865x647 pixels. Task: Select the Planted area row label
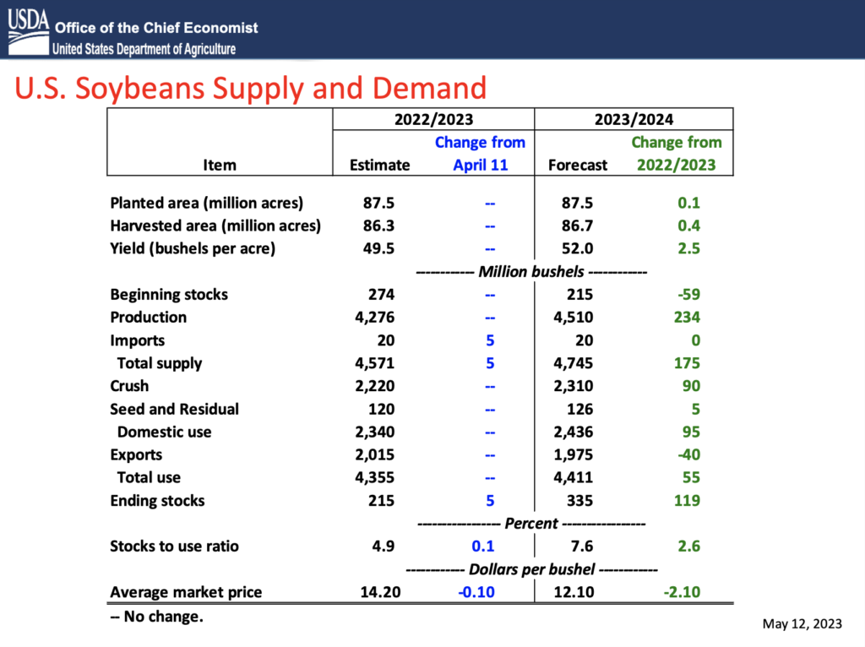[205, 203]
